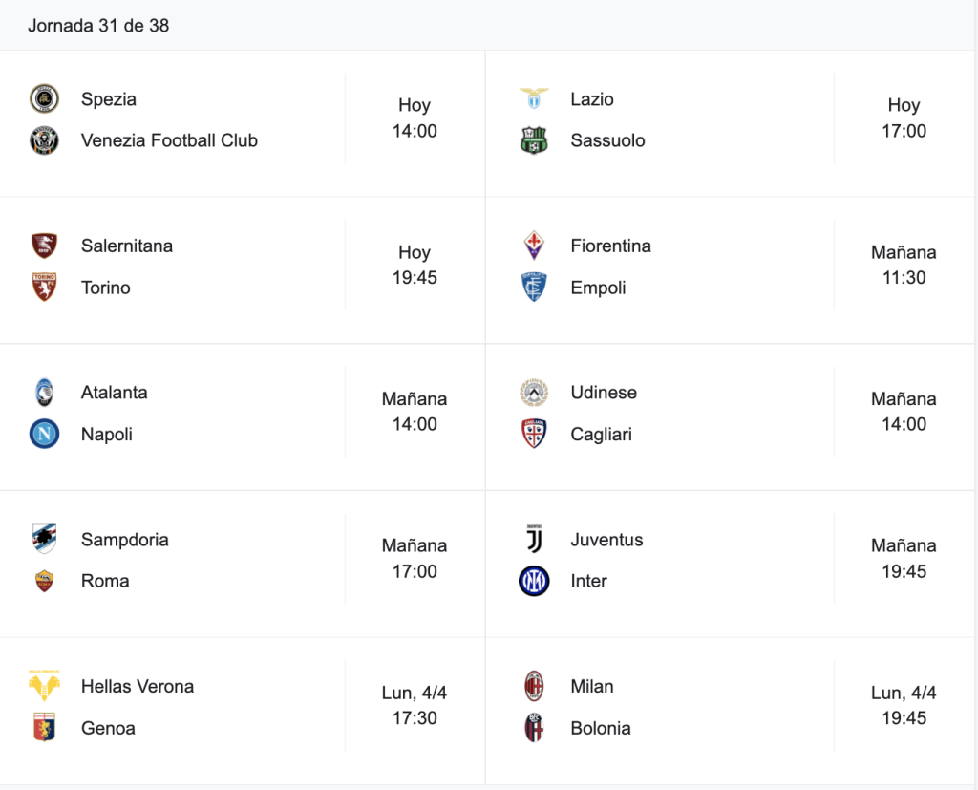Open the Napoli N logo
Image resolution: width=978 pixels, height=790 pixels.
pyautogui.click(x=44, y=434)
